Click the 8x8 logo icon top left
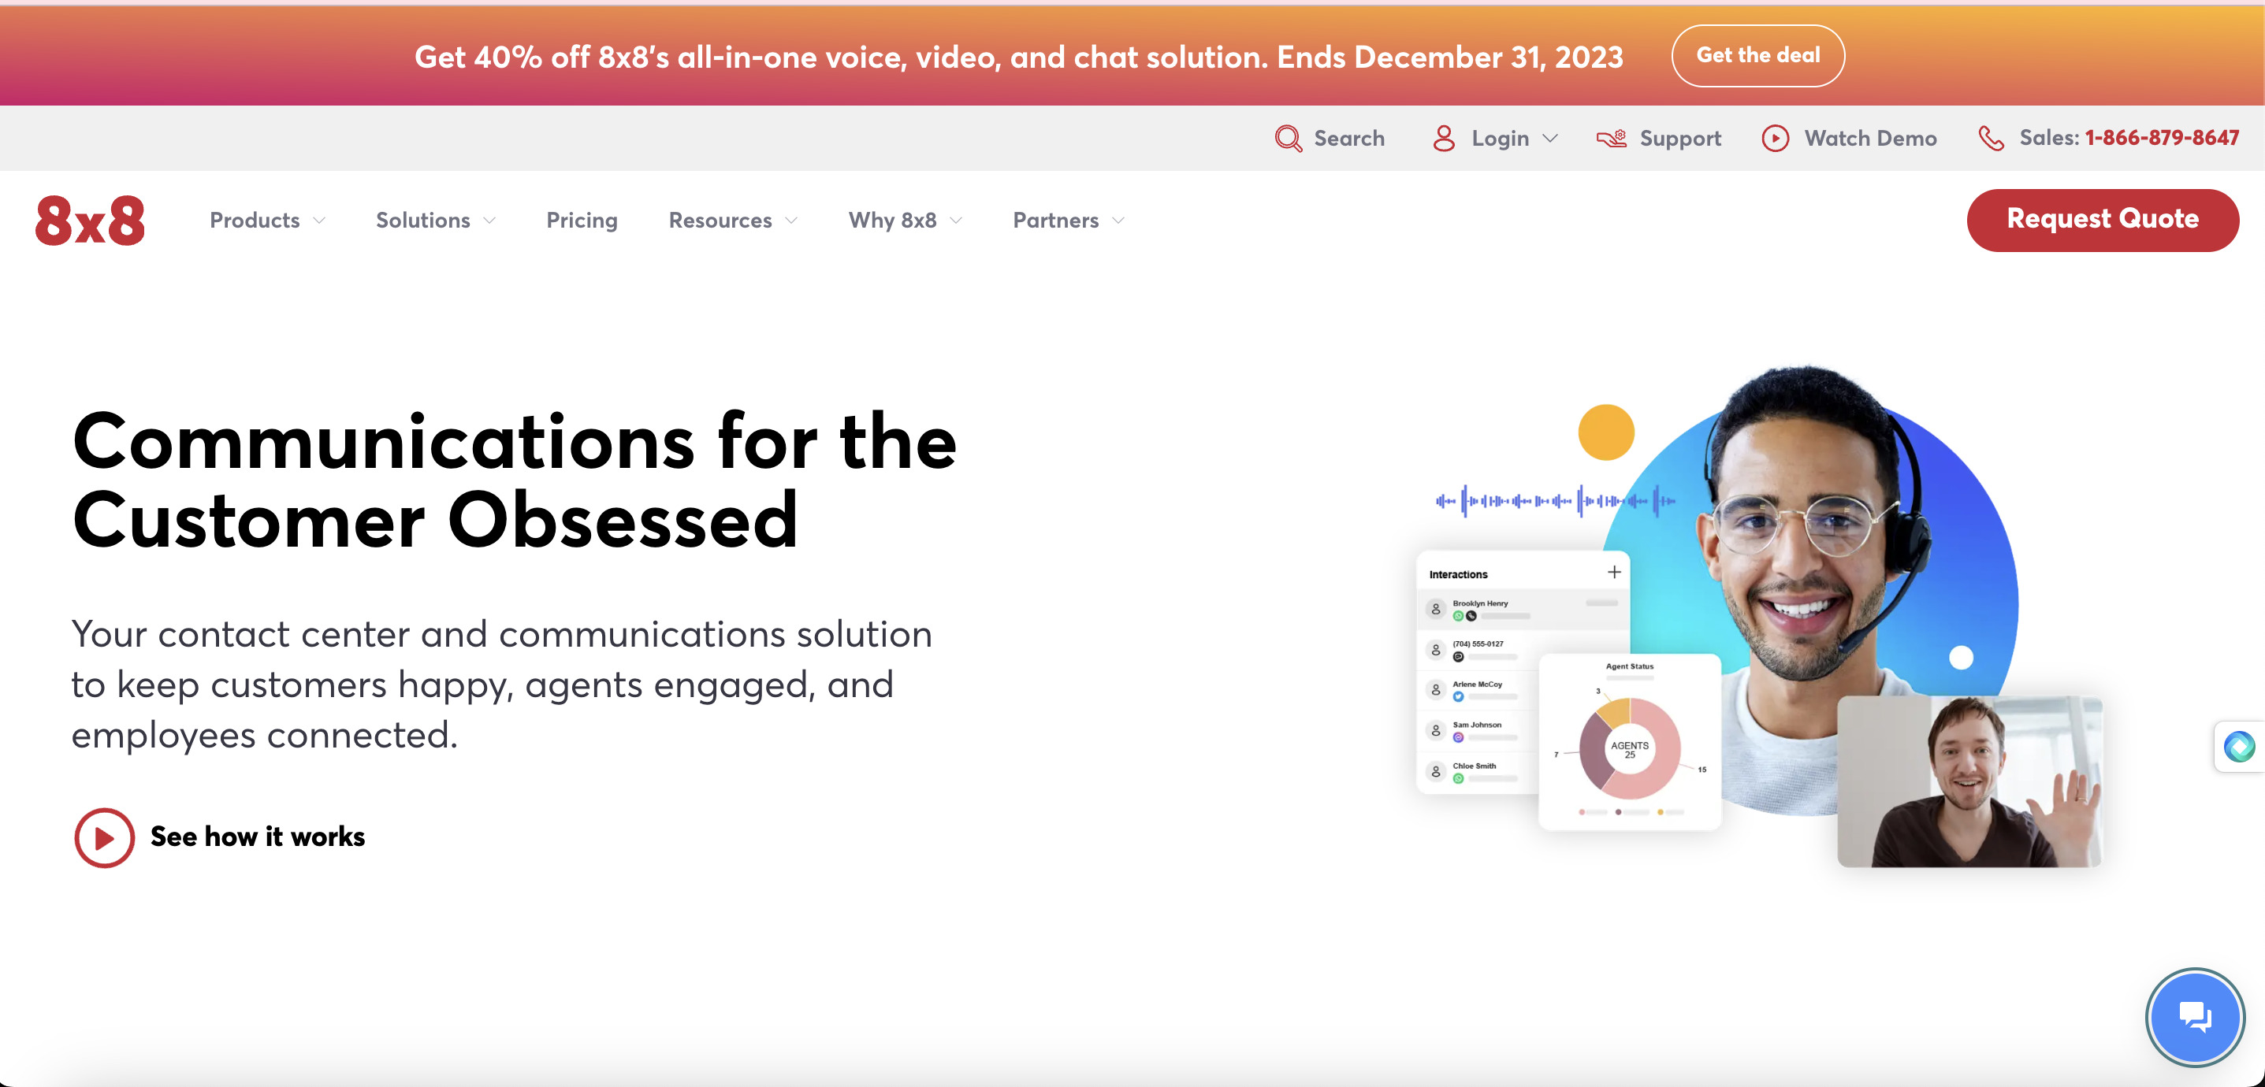This screenshot has height=1087, width=2265. 91,220
